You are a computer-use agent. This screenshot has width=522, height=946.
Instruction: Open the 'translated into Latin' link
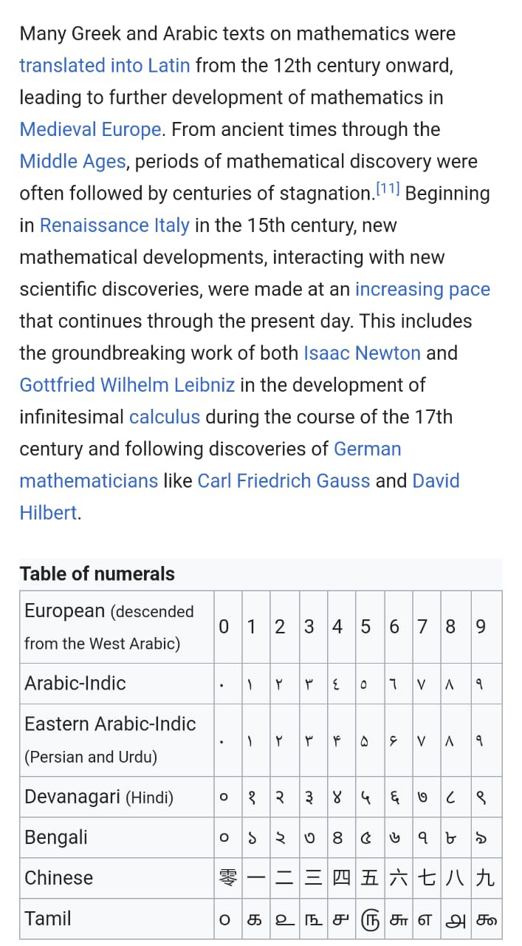click(x=105, y=65)
